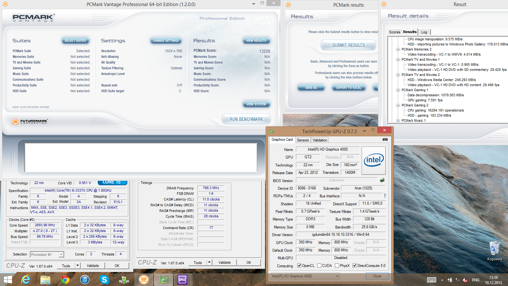Image resolution: width=508 pixels, height=286 pixels.
Task: Collapse the PCMark TV and Movies 1 node
Action: [x=398, y=59]
